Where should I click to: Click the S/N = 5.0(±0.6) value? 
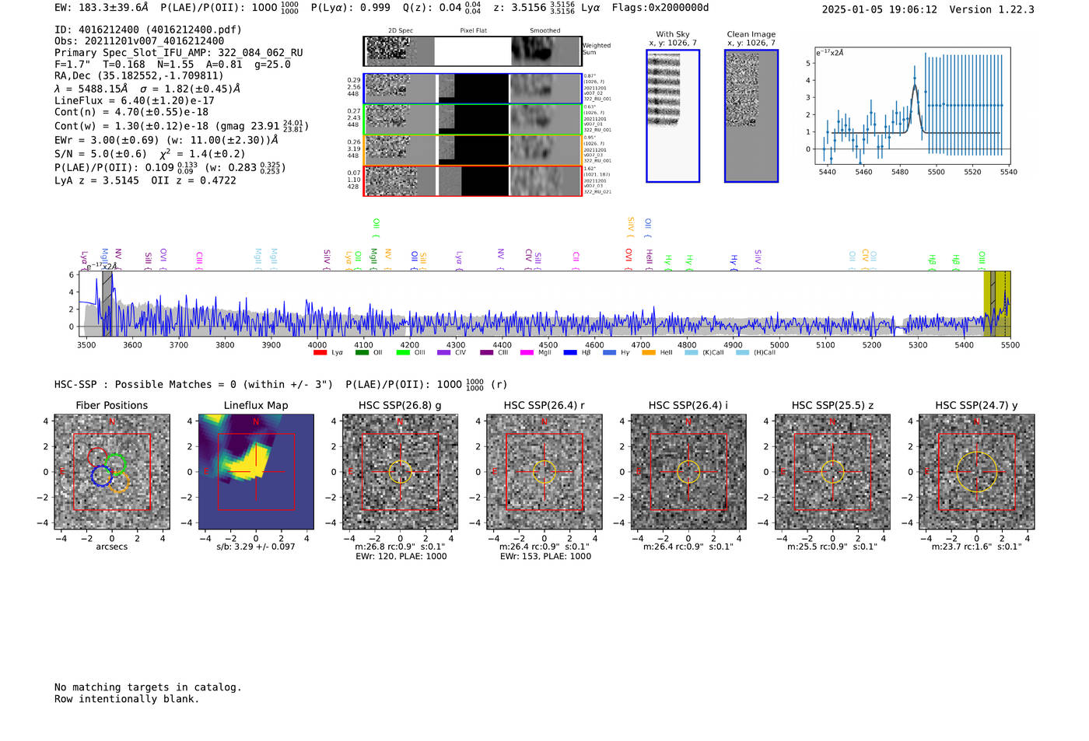pos(100,154)
